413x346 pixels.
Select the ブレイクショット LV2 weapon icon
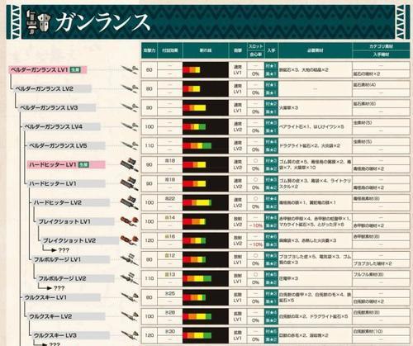click(x=130, y=240)
